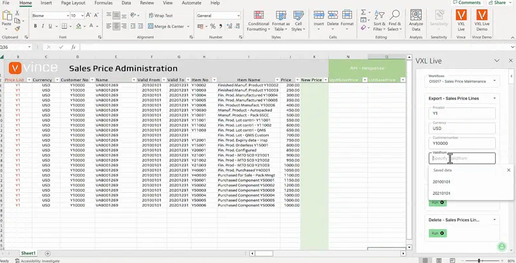Toggle Wrap Text on selection
The image size is (516, 263).
click(160, 16)
